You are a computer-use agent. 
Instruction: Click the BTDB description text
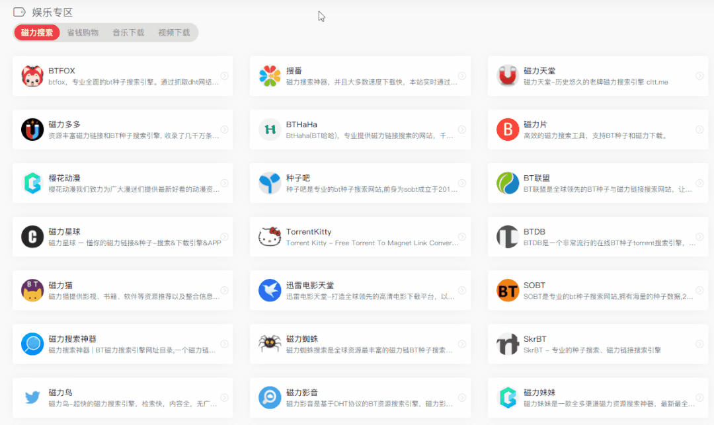[610, 243]
